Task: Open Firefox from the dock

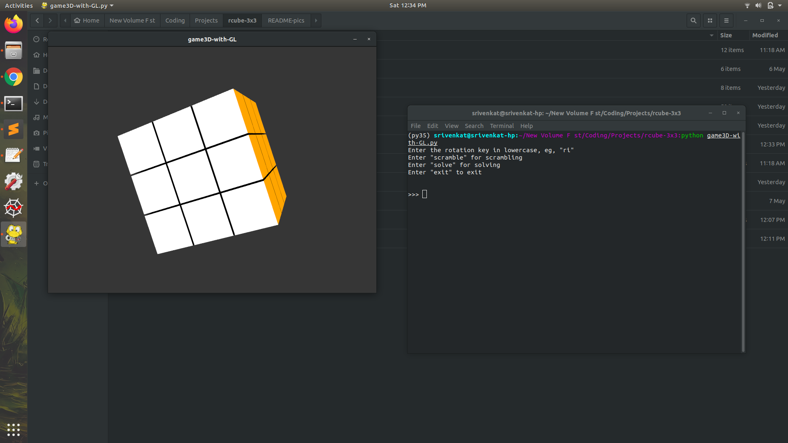Action: coord(14,24)
